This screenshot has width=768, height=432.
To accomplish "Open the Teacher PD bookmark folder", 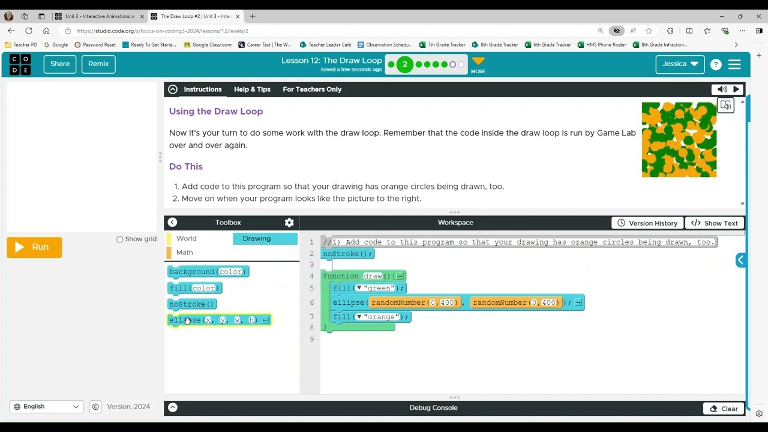I will pyautogui.click(x=21, y=44).
